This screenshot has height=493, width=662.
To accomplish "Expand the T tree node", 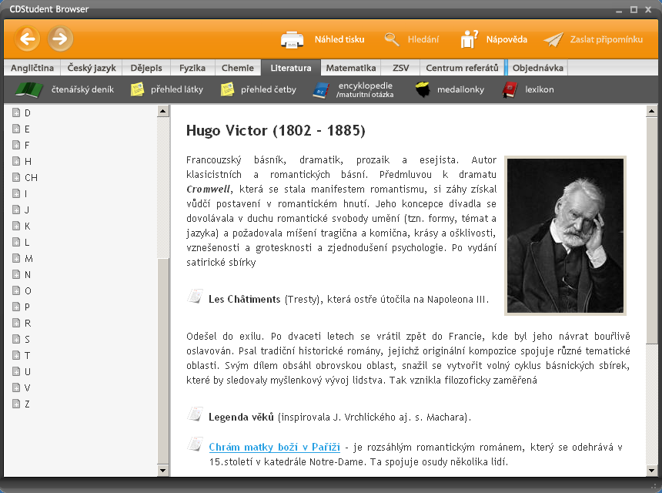I will 16,356.
